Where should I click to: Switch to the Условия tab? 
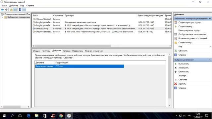pyautogui.click(x=67, y=51)
